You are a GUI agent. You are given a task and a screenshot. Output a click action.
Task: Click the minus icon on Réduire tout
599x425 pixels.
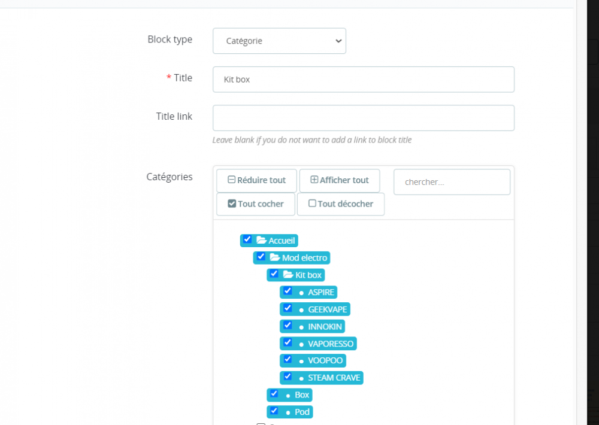coord(231,180)
